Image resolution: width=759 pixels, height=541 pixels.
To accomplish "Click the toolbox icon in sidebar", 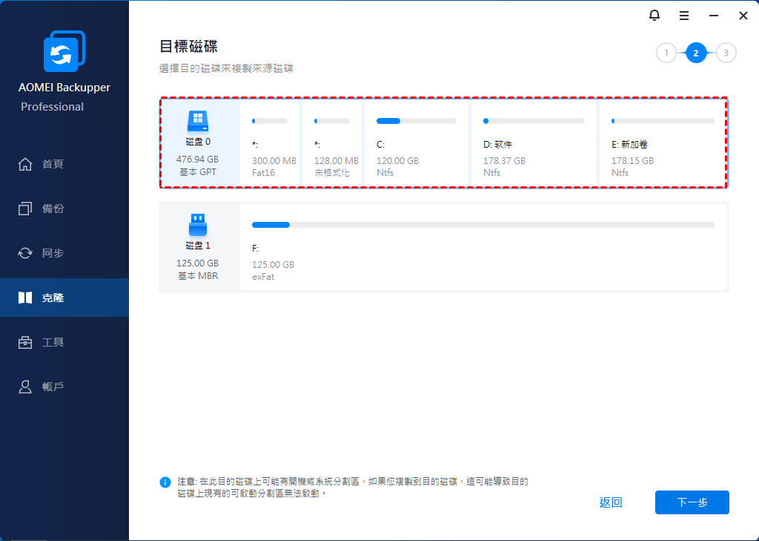I will pos(25,342).
